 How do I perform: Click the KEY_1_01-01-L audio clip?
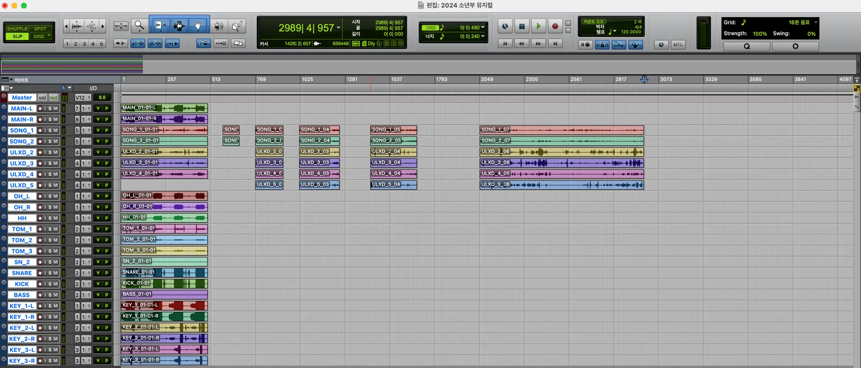[x=164, y=305]
